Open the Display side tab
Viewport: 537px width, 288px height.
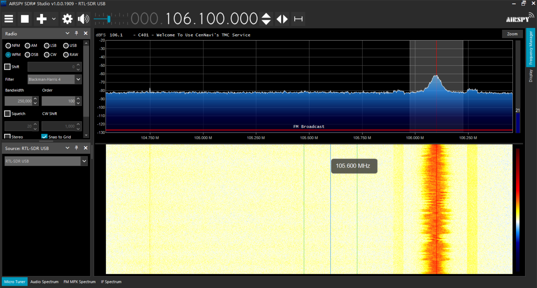click(x=531, y=76)
